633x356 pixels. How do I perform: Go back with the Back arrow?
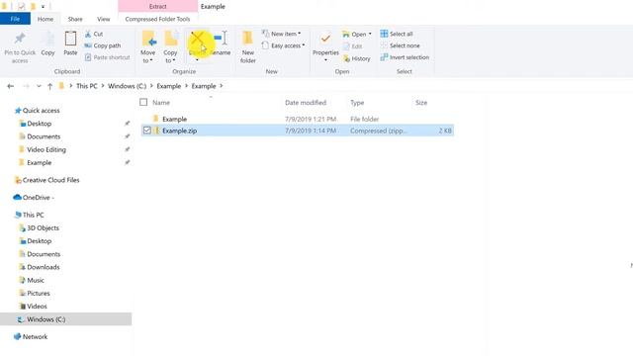coord(11,86)
